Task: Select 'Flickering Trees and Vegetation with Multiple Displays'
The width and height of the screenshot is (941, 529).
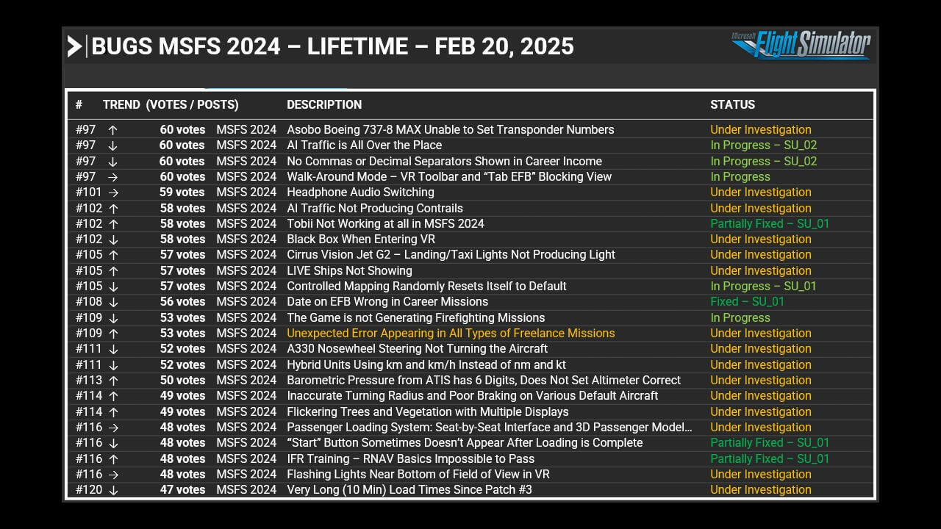Action: (428, 412)
